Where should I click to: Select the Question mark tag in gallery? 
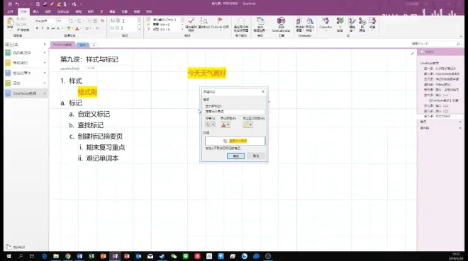(162, 29)
